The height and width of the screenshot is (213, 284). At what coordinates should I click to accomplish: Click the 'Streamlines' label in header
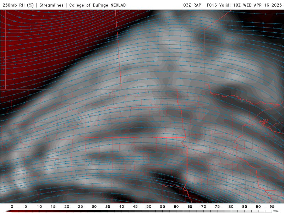51,5
